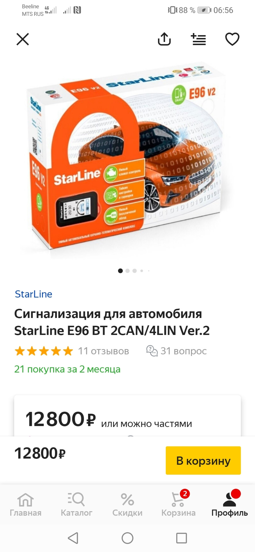Image resolution: width=255 pixels, height=552 pixels.
Task: Close the product page with X icon
Action: 23,39
